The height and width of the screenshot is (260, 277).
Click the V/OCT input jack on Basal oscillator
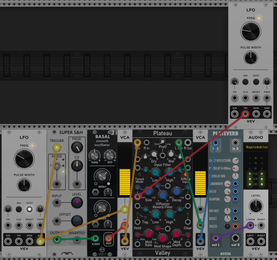[x=95, y=239]
